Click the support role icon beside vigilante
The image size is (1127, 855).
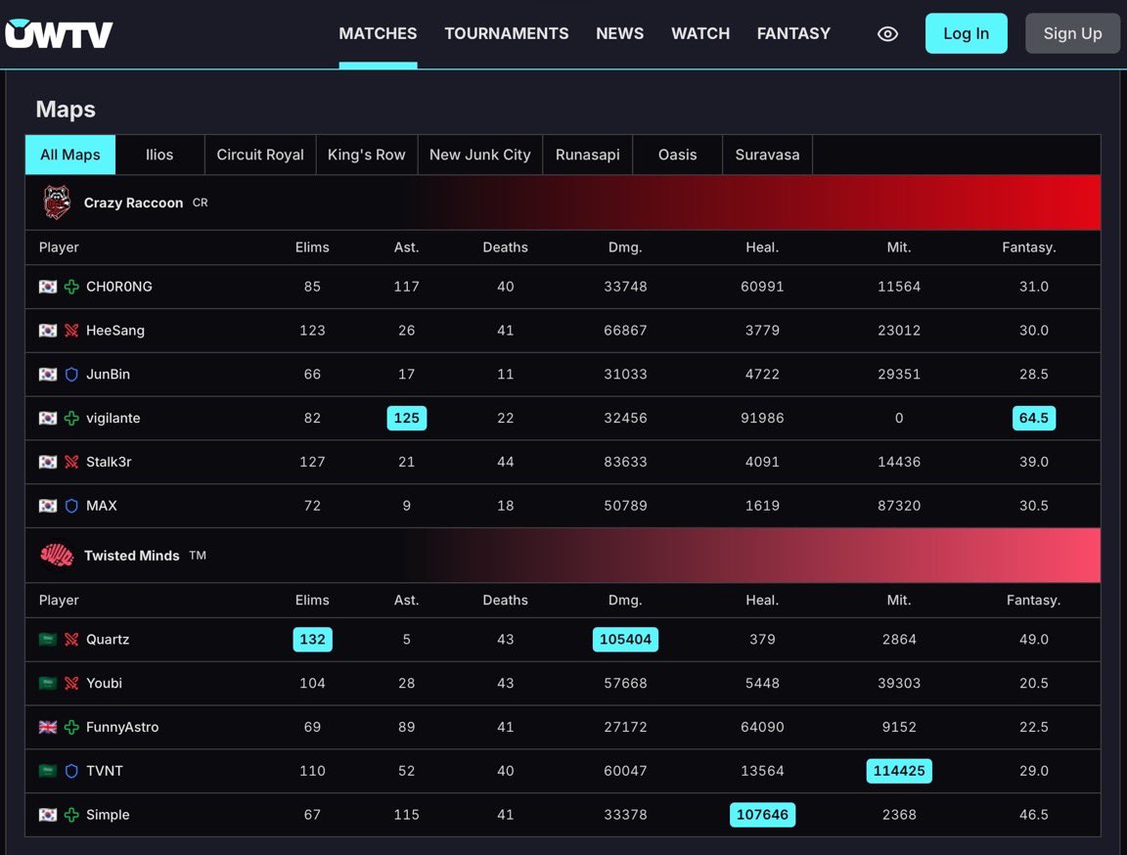click(71, 418)
